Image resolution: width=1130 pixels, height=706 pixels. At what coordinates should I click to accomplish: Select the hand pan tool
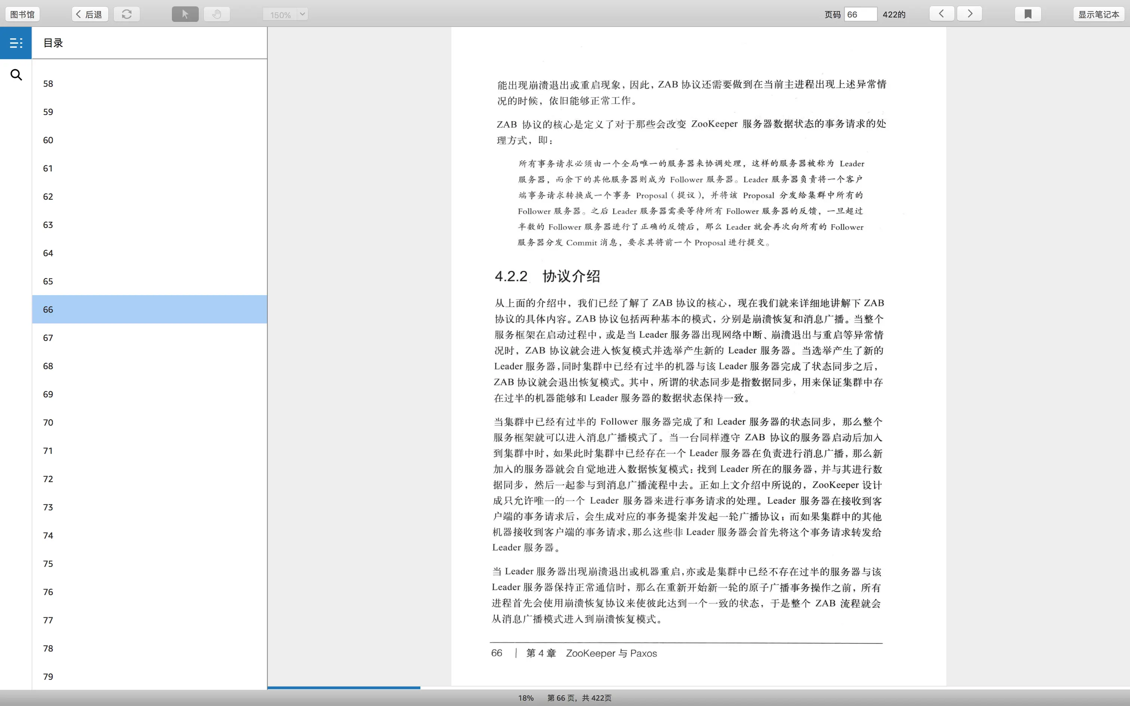click(217, 14)
